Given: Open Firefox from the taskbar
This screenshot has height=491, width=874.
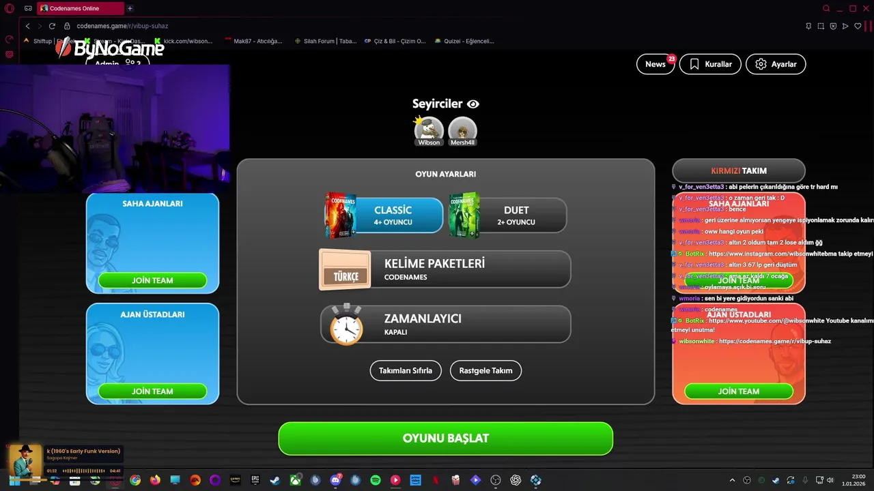Looking at the screenshot, I should tap(155, 480).
